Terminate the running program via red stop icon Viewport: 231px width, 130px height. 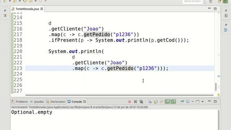pos(130,102)
